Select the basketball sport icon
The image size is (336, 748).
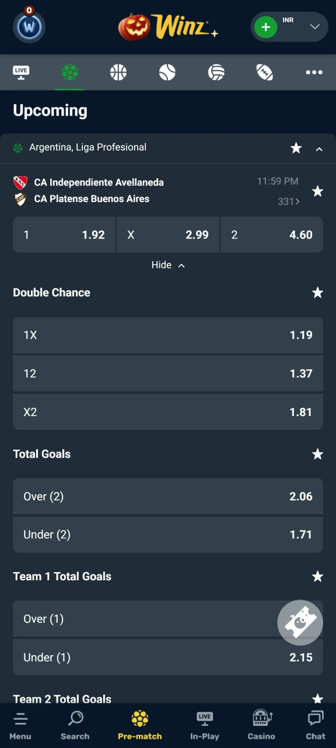(118, 72)
